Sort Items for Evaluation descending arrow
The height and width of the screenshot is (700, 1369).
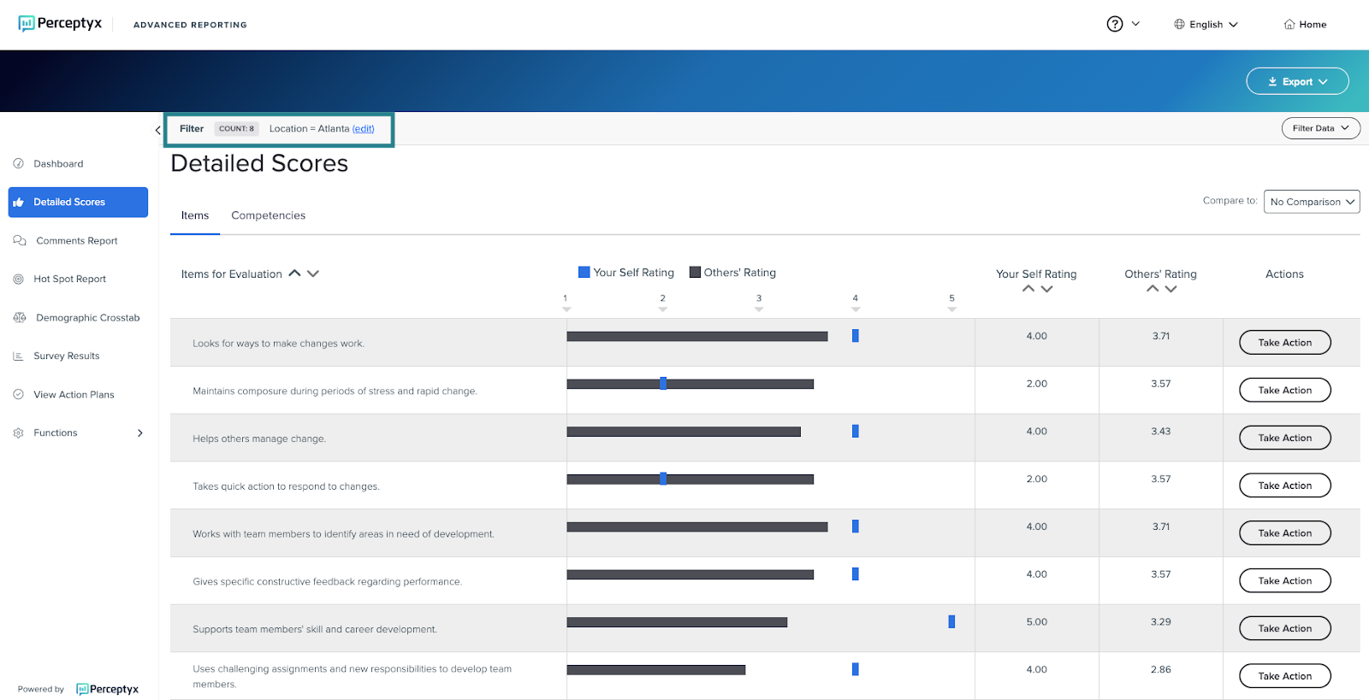313,274
